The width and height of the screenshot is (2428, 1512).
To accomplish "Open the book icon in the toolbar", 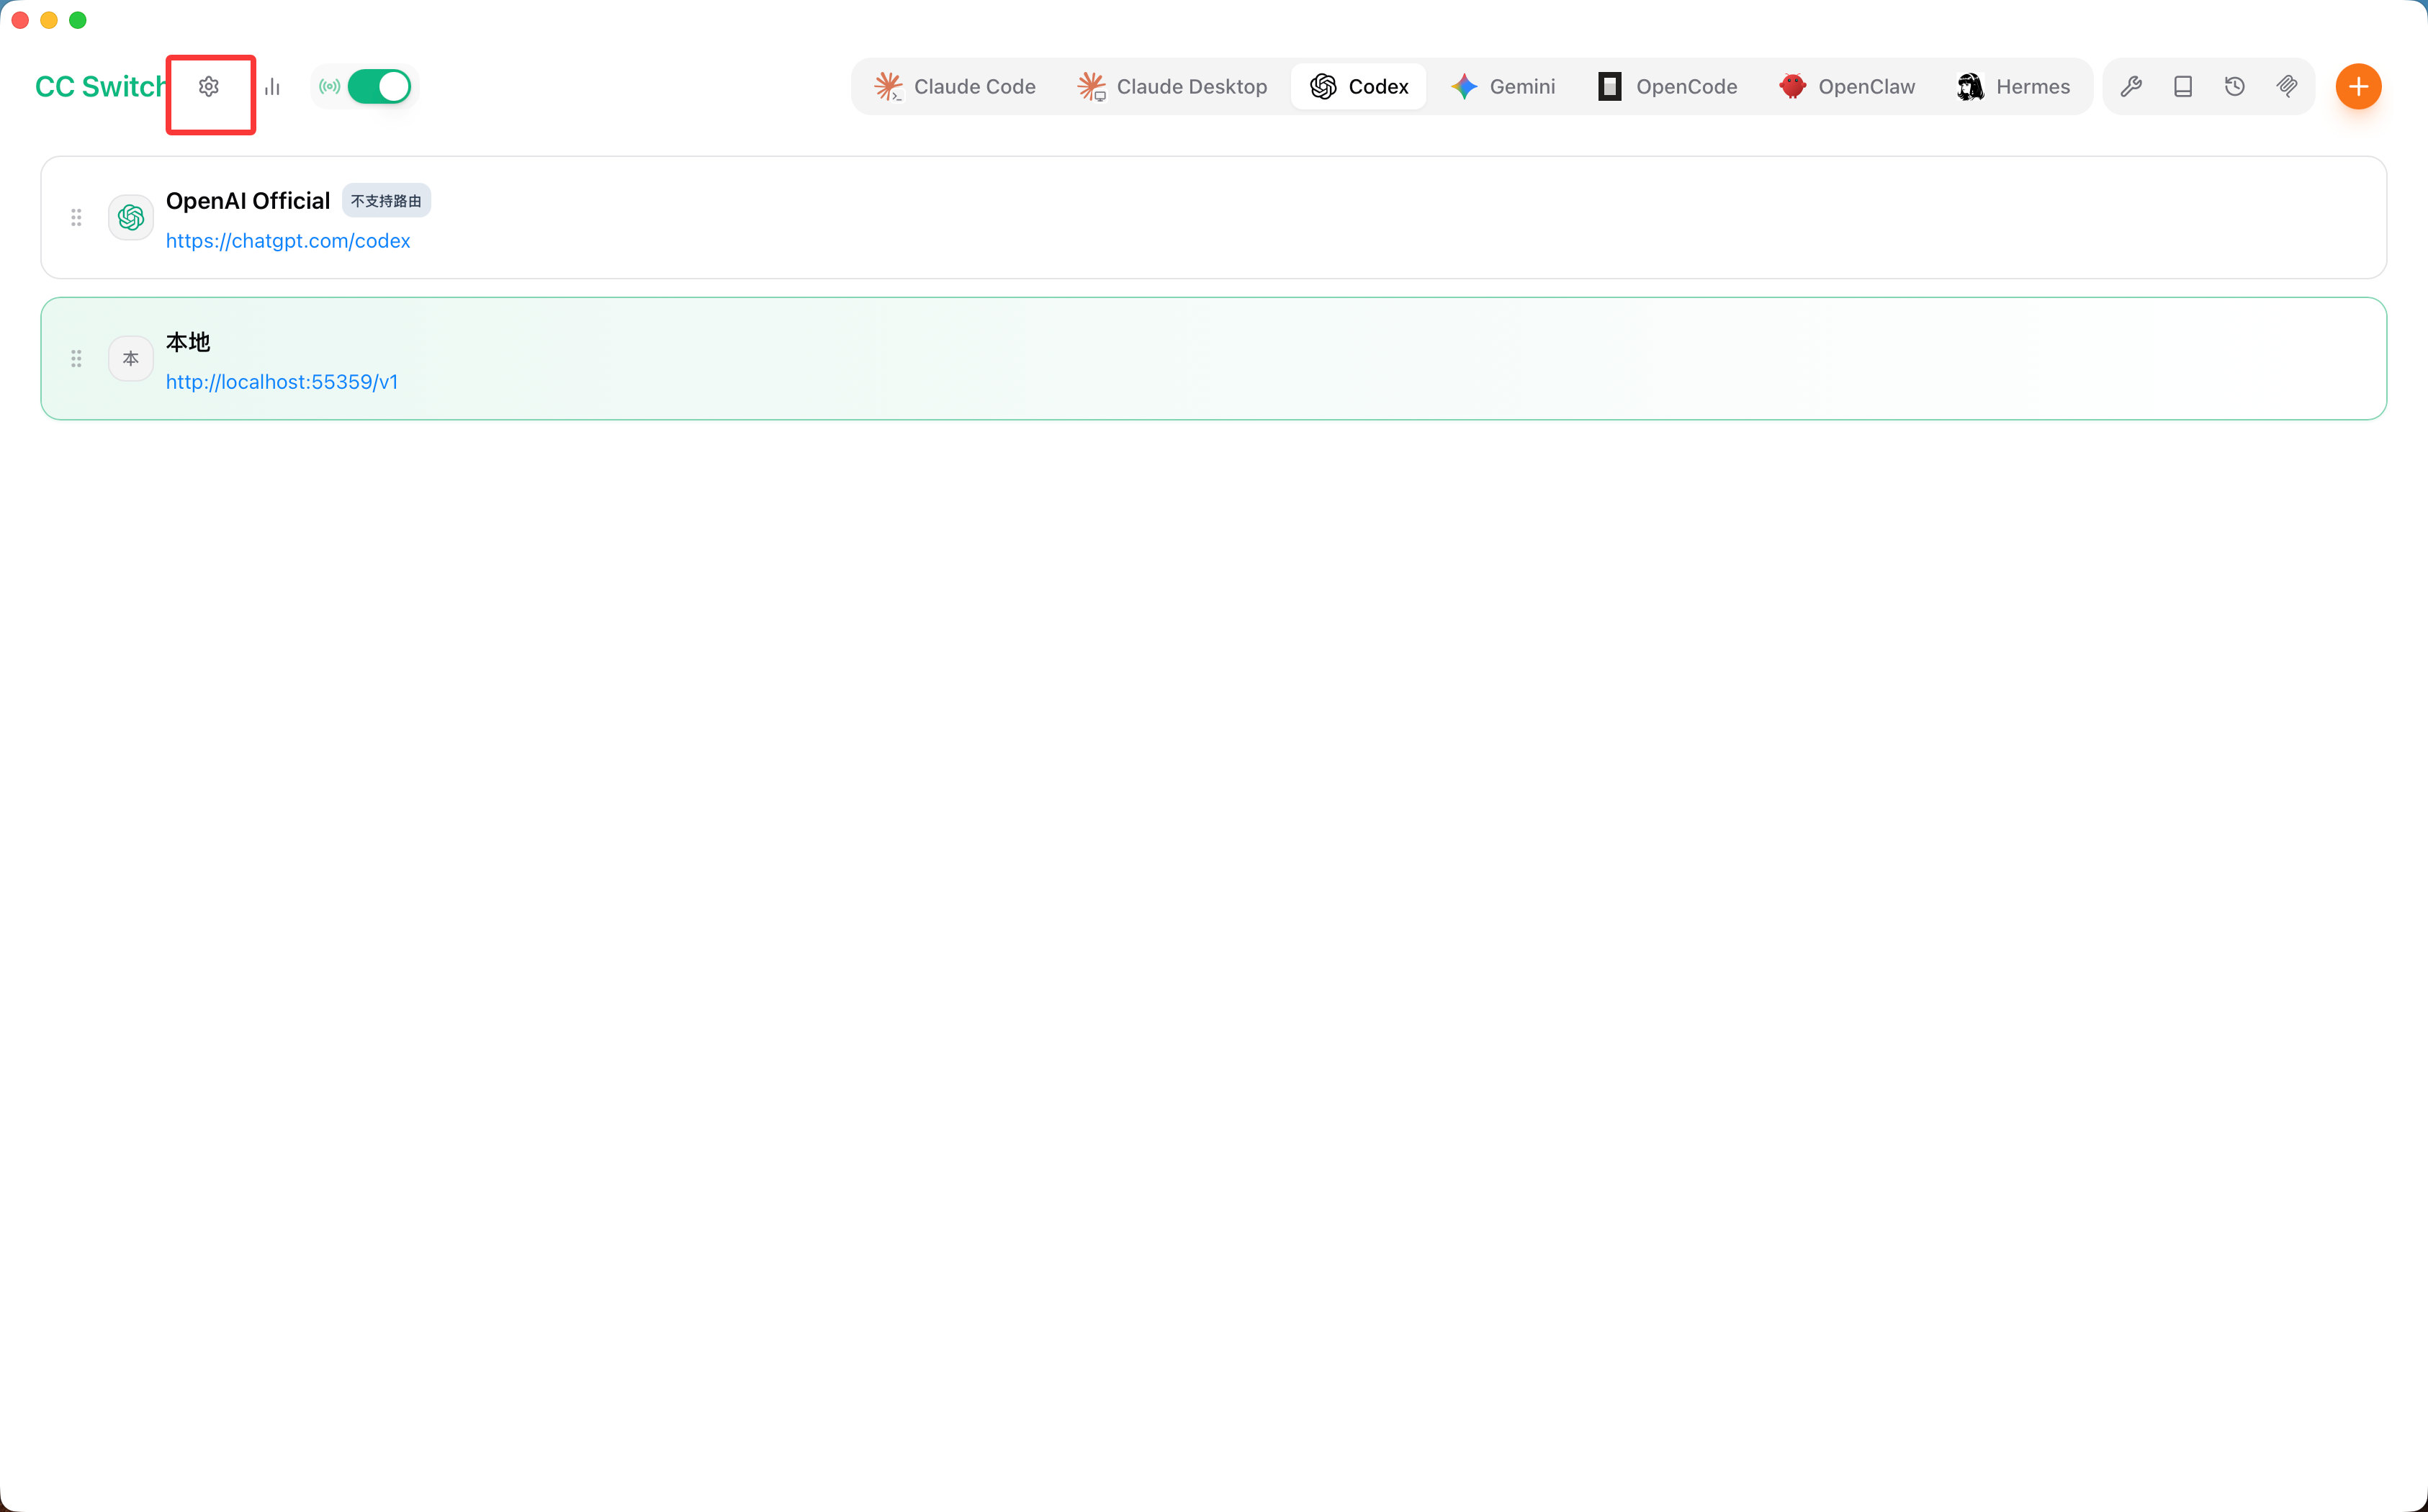I will pyautogui.click(x=2183, y=87).
